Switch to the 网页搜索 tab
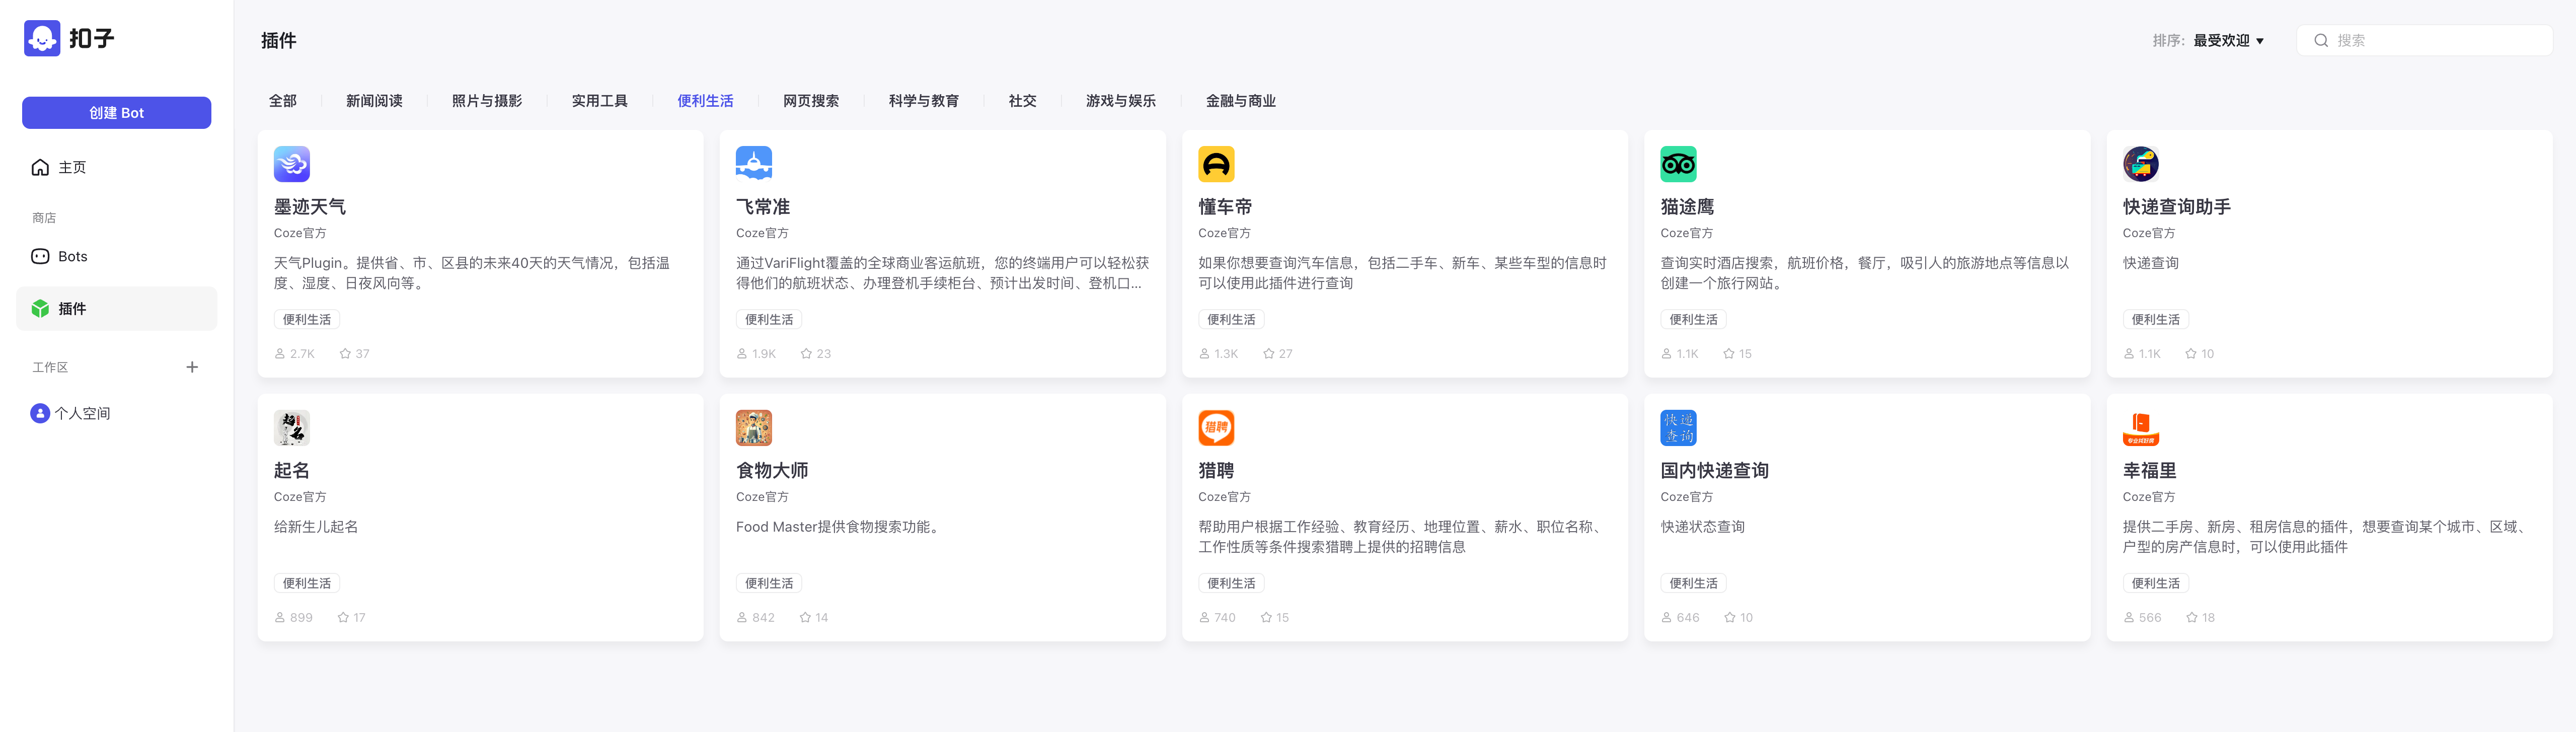The height and width of the screenshot is (732, 2576). click(x=811, y=101)
